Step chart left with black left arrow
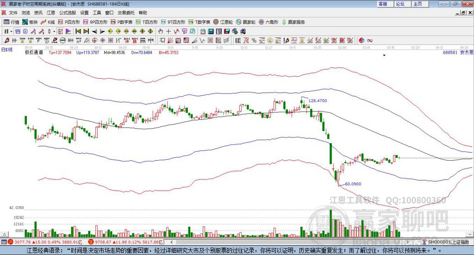 click(94, 31)
